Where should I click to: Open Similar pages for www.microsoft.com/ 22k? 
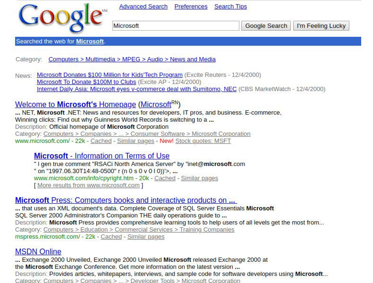136,141
